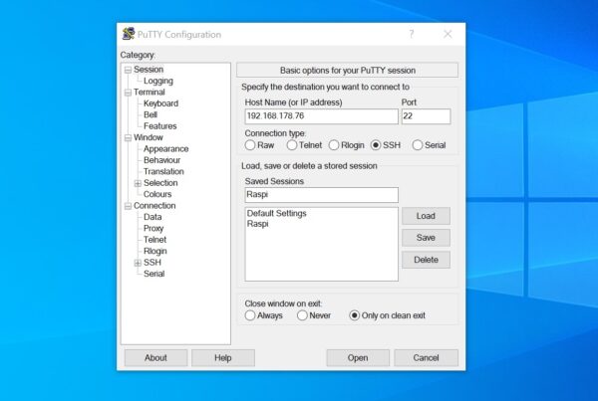Select the Raw connection type option
The image size is (598, 401).
coord(250,145)
